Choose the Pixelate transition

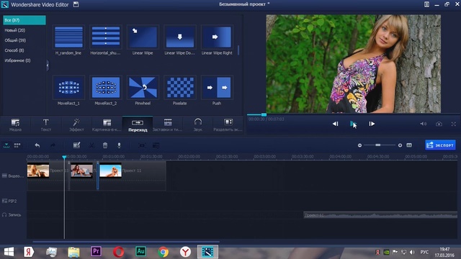point(179,88)
